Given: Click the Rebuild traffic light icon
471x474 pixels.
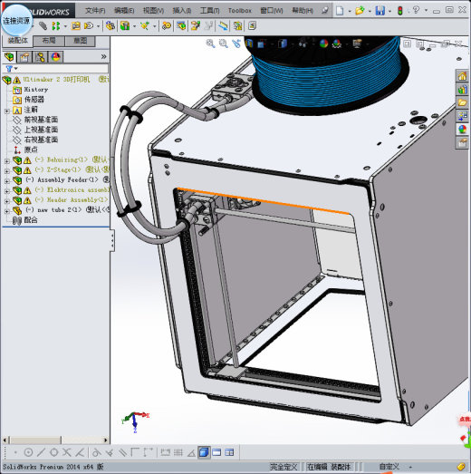Looking at the screenshot, I should coord(400,11).
